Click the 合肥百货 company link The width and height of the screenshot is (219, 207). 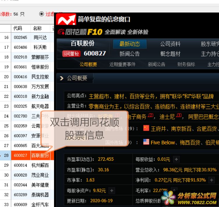click(207, 129)
